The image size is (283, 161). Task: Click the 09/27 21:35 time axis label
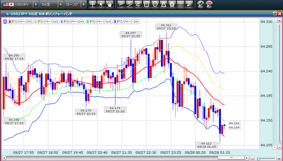click(x=121, y=153)
